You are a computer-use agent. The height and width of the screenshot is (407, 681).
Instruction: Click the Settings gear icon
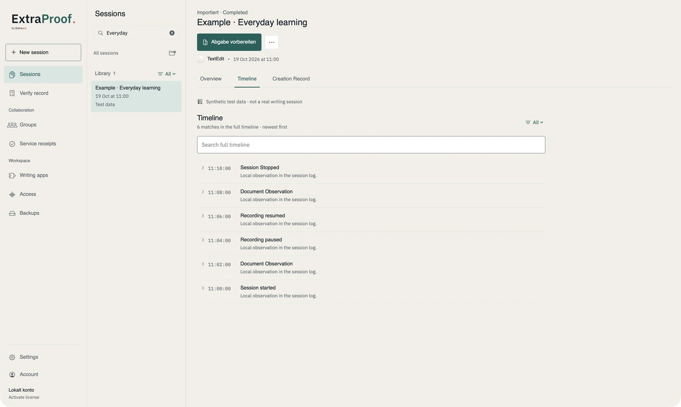(x=12, y=357)
